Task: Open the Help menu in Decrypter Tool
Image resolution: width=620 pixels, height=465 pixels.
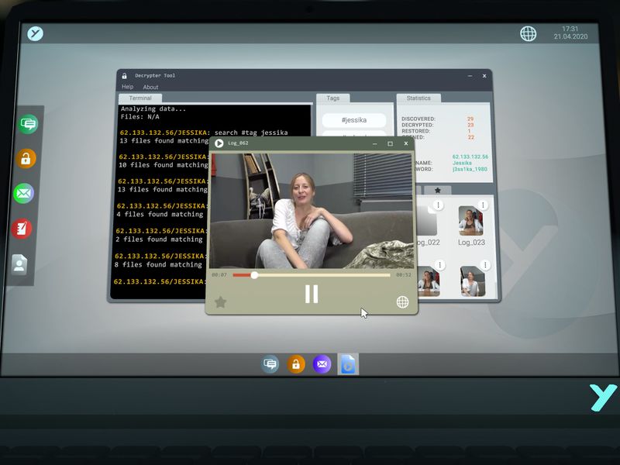Action: pos(127,87)
